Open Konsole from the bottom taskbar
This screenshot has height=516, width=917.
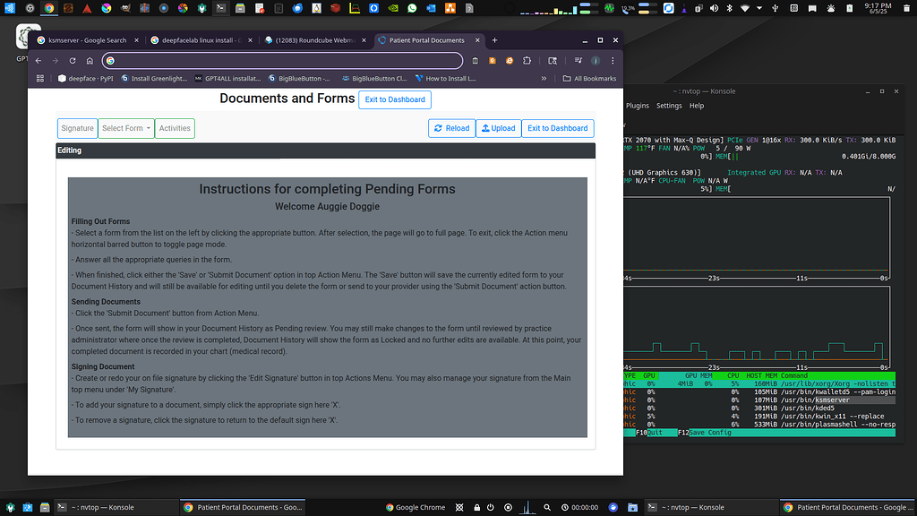coord(90,507)
